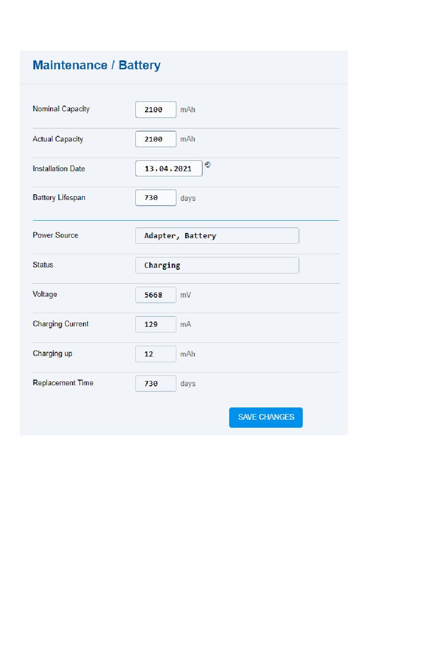
Task: Click the days unit next to Replacement Time
Action: pos(188,384)
